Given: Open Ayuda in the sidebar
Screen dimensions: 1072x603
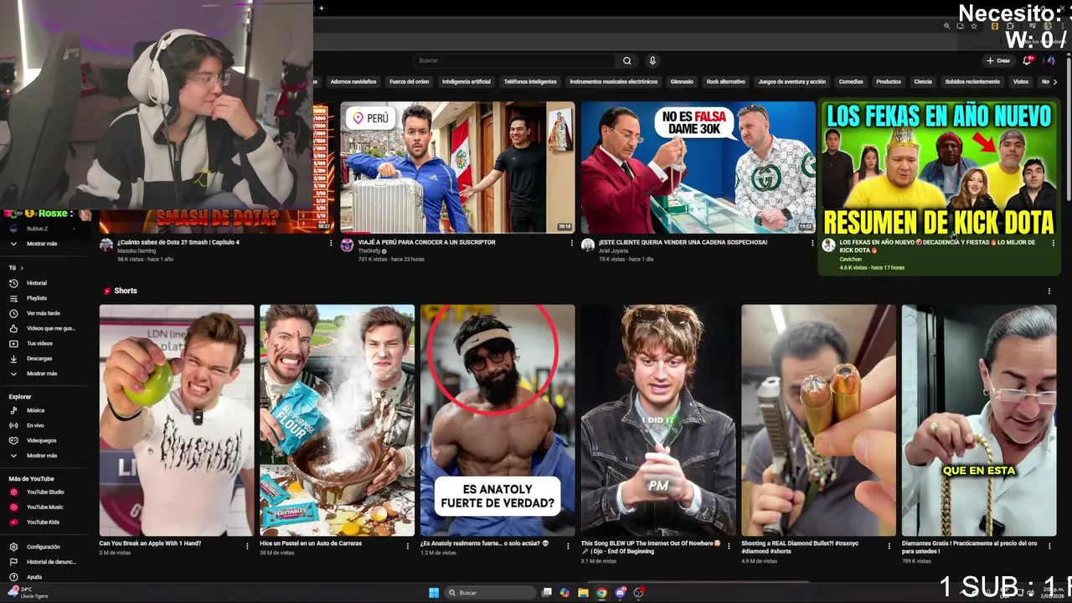Looking at the screenshot, I should (x=33, y=577).
